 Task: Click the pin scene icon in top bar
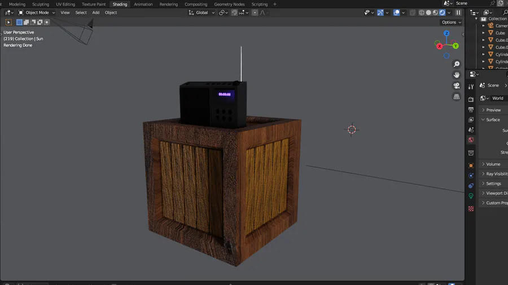tap(492, 3)
